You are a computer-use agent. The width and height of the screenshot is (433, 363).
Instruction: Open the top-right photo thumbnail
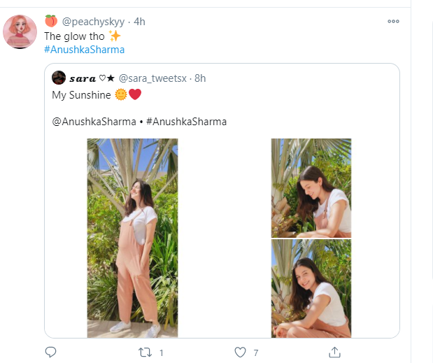click(311, 187)
